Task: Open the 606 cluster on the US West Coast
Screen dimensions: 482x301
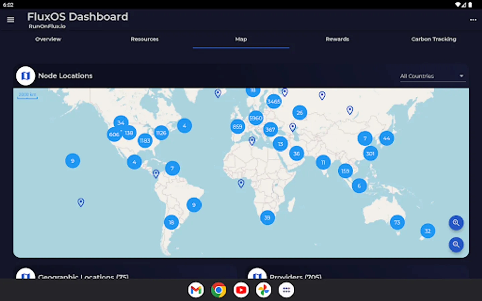Action: point(114,134)
